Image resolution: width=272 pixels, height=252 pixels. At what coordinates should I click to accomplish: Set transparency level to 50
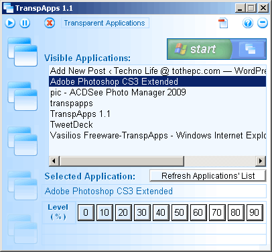coord(180,212)
